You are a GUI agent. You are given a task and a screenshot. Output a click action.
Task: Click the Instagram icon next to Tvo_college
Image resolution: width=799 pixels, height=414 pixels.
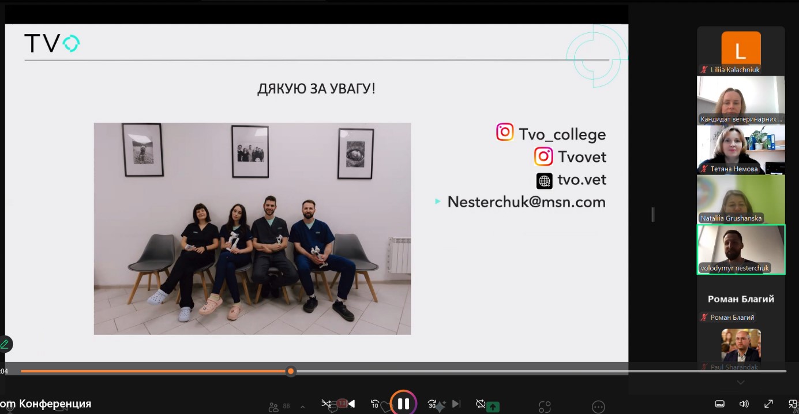[x=505, y=132]
